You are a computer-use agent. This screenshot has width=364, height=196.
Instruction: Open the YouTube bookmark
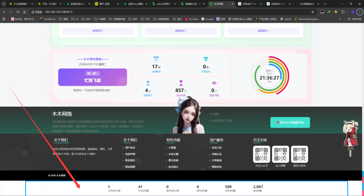(x=192, y=19)
